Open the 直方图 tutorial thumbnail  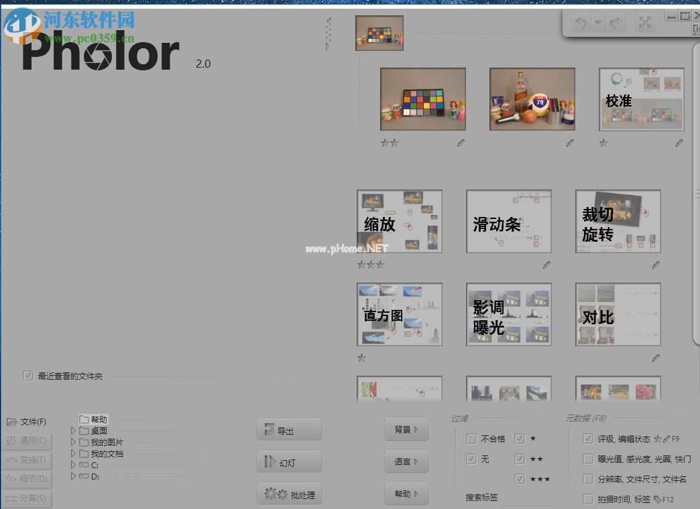399,315
